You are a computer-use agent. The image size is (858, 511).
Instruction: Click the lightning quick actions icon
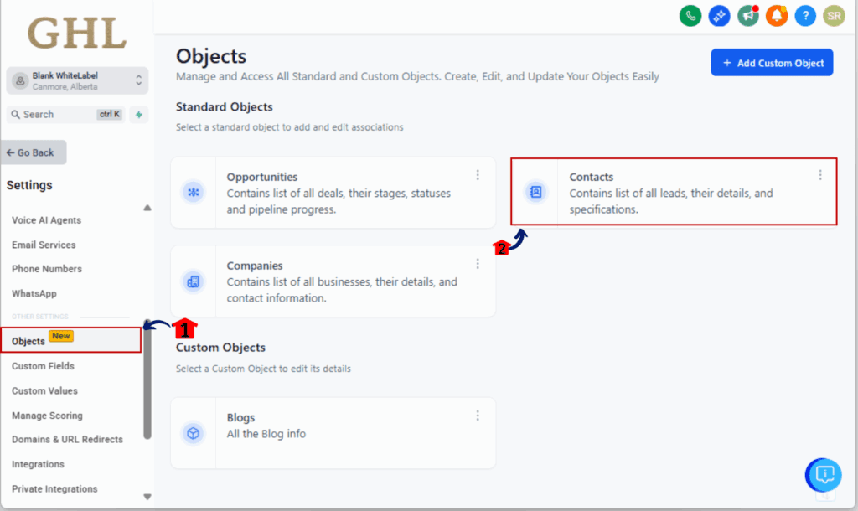[139, 115]
